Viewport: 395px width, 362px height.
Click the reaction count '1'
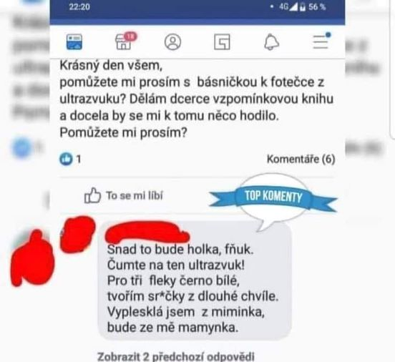79,160
